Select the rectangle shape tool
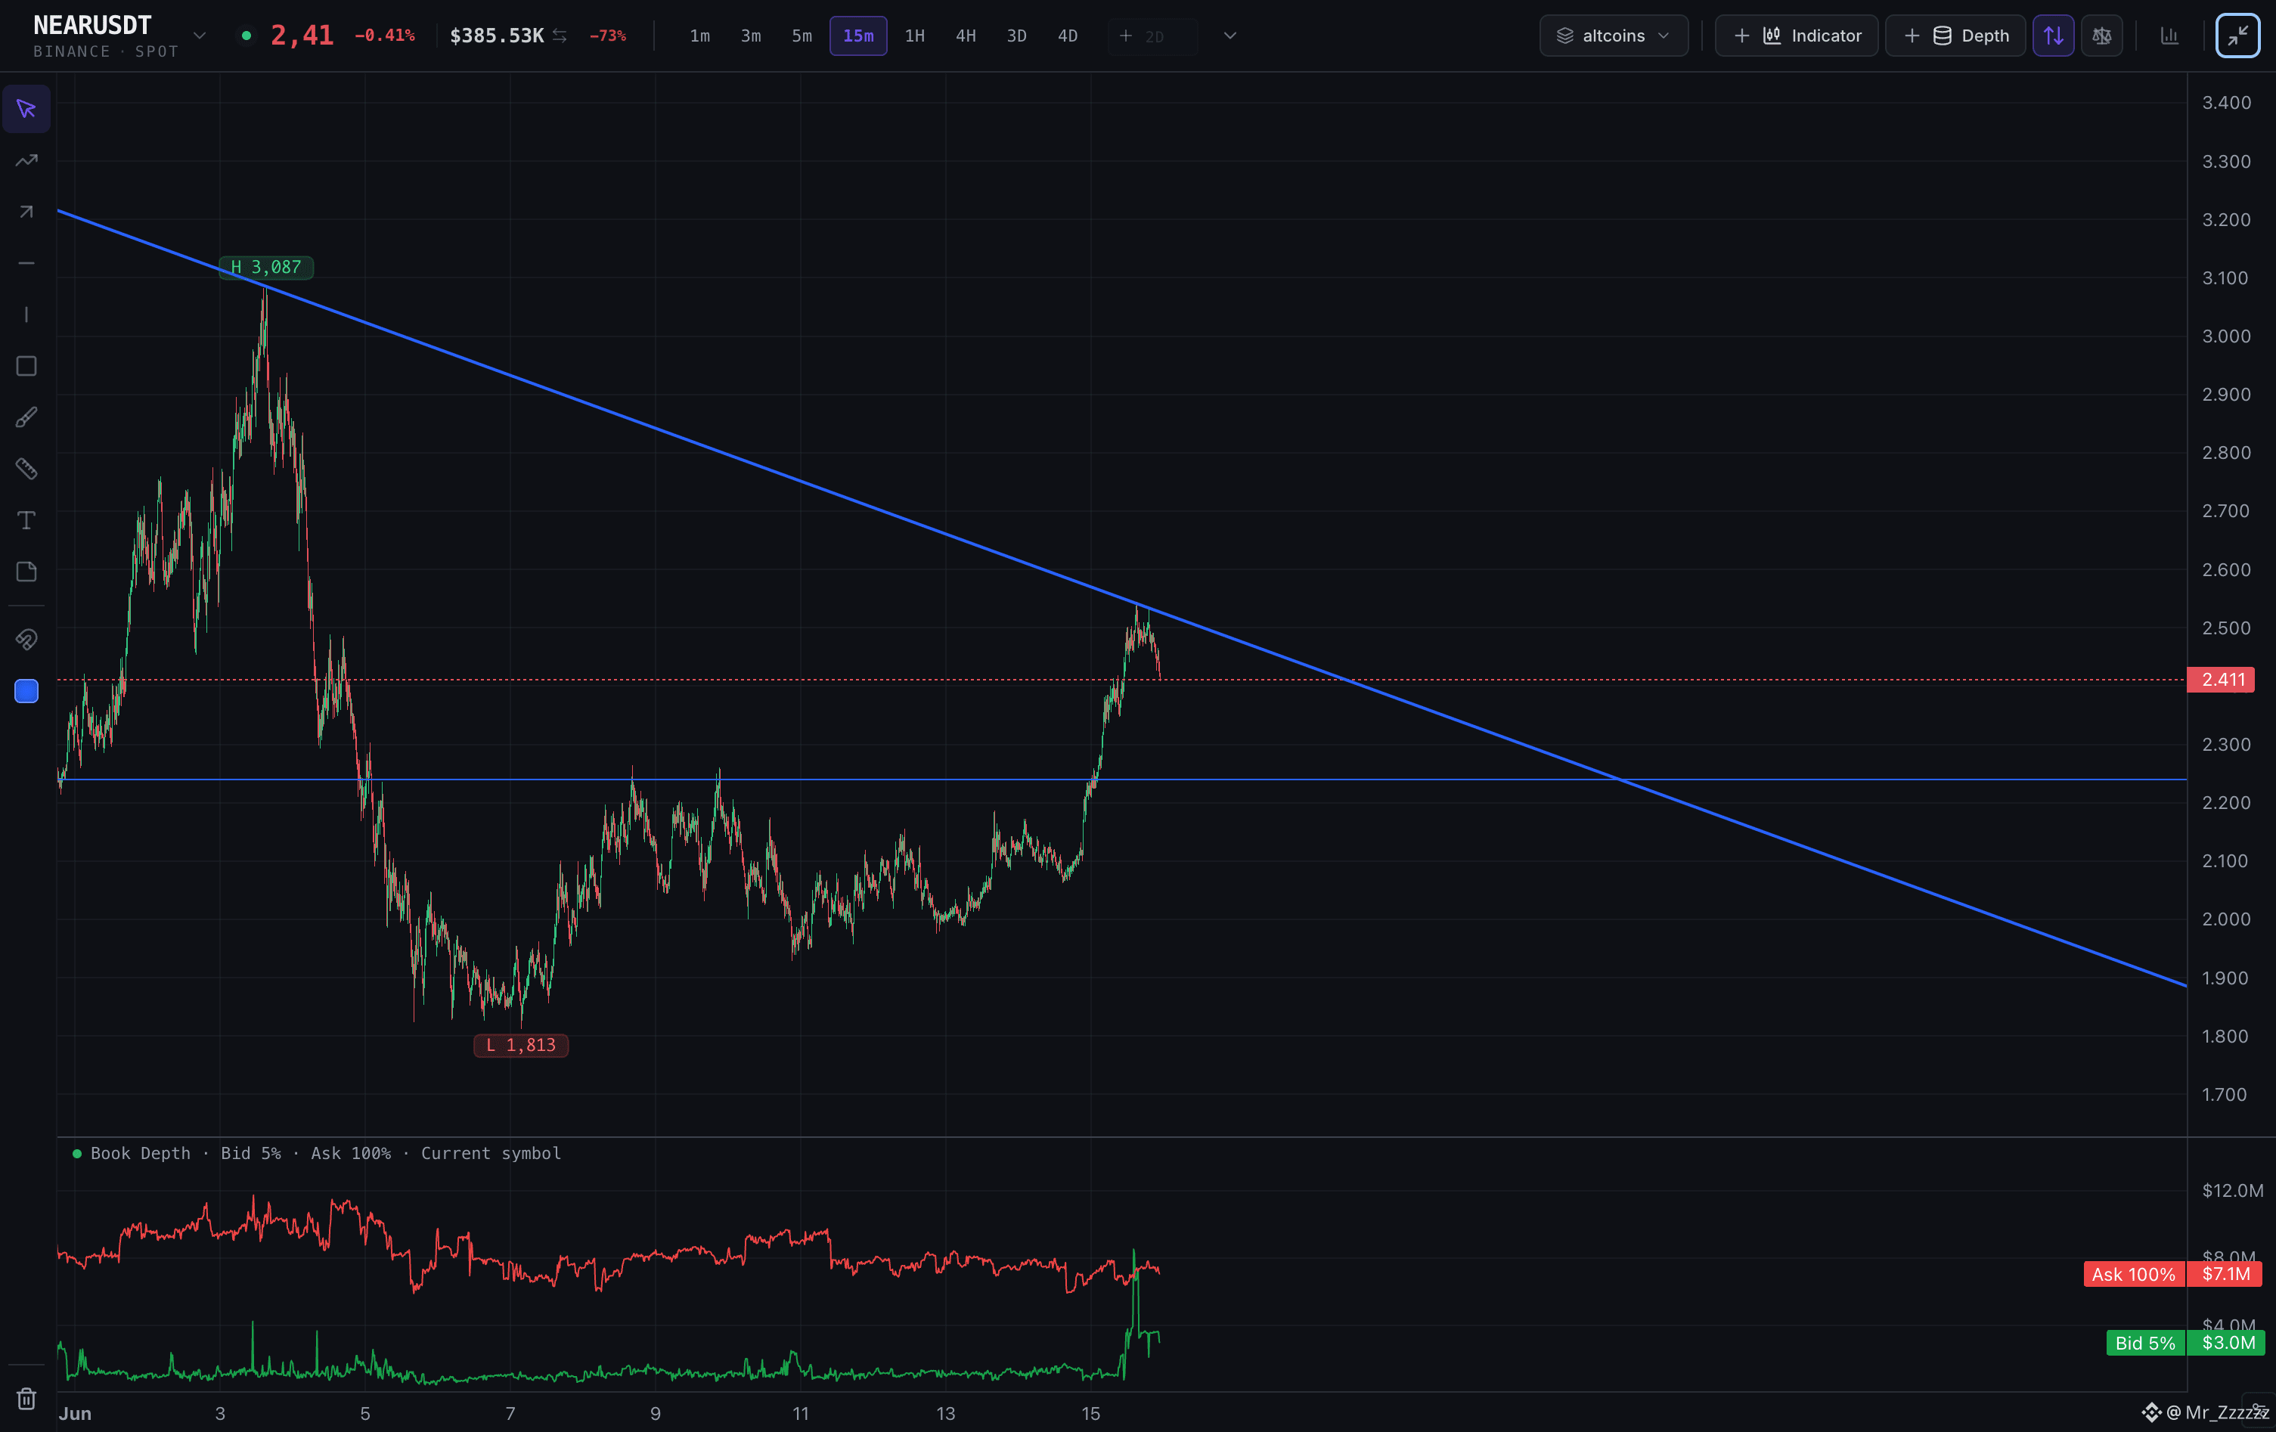This screenshot has height=1432, width=2276. pyautogui.click(x=26, y=366)
